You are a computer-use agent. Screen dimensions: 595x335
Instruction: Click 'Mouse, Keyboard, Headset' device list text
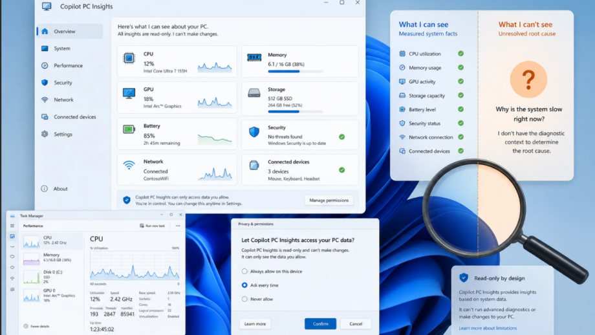pyautogui.click(x=294, y=178)
